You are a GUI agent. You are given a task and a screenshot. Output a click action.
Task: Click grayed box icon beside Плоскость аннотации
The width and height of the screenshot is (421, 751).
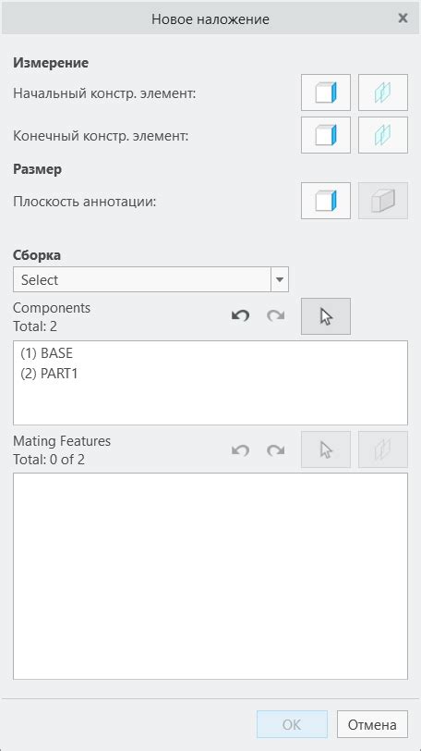pyautogui.click(x=383, y=201)
